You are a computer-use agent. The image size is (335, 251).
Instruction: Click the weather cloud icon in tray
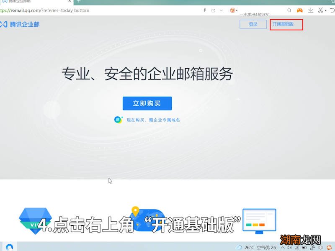(238, 247)
